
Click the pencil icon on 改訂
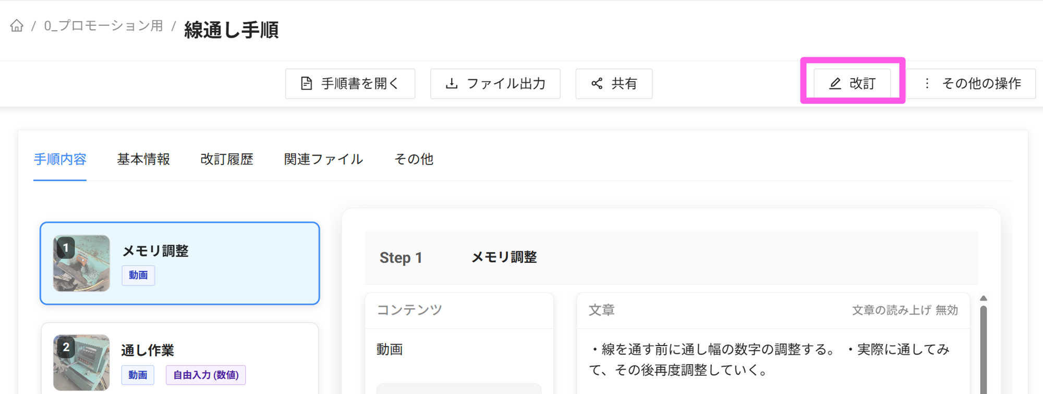pyautogui.click(x=835, y=83)
